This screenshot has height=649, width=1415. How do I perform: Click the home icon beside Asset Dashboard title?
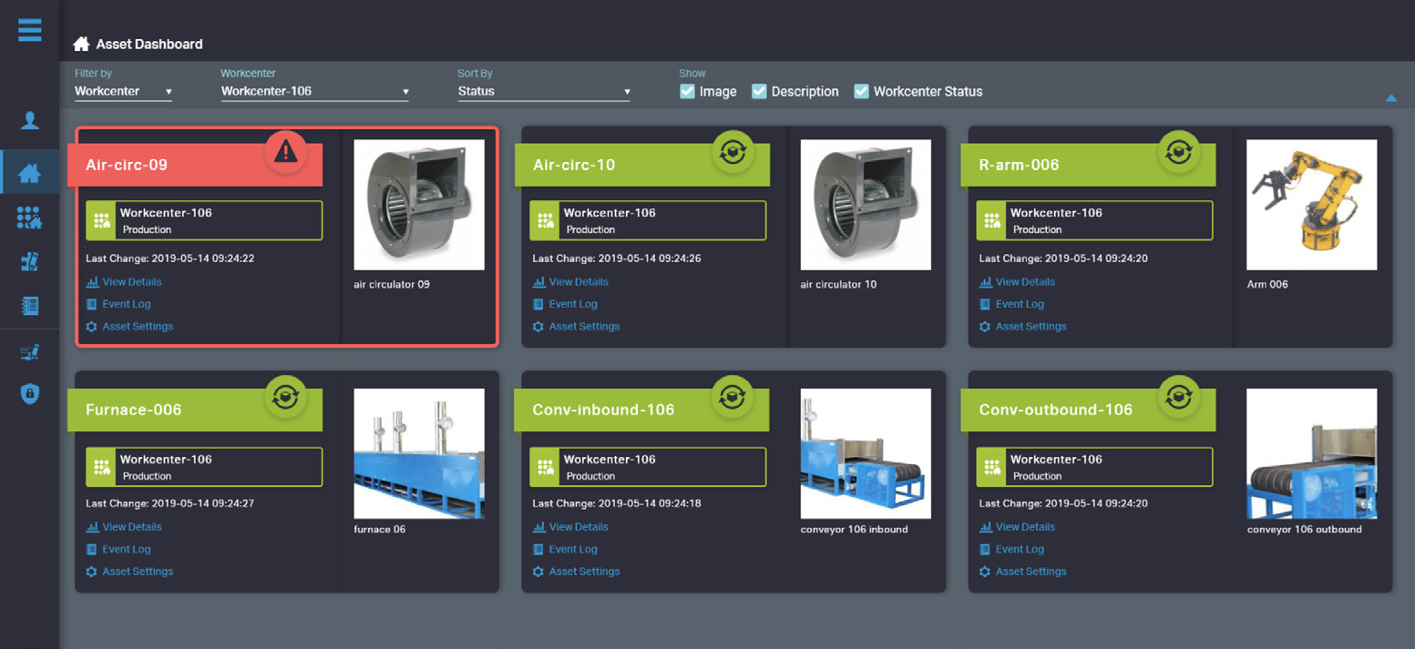pos(81,44)
